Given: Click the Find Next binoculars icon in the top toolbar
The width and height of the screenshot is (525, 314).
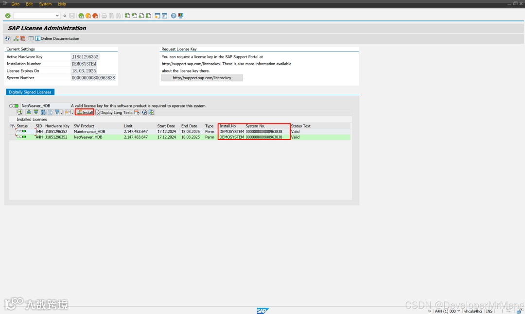Looking at the screenshot, I should 118,16.
